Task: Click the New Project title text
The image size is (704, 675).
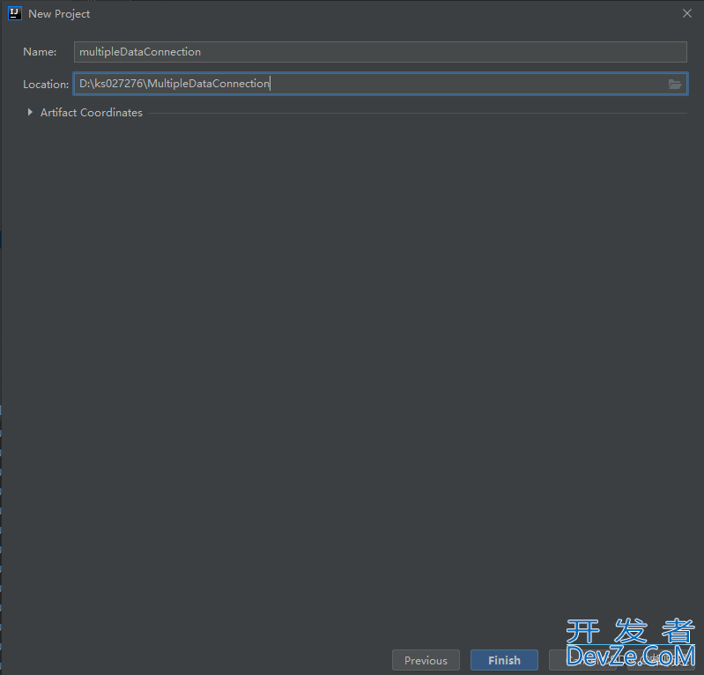Action: (59, 14)
